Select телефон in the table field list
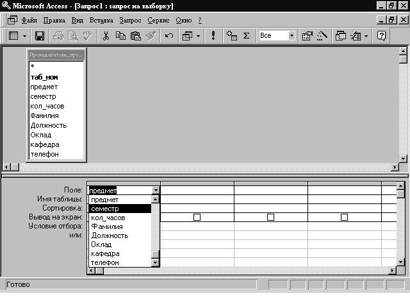Viewport: 410px width, 308px height. (56, 154)
